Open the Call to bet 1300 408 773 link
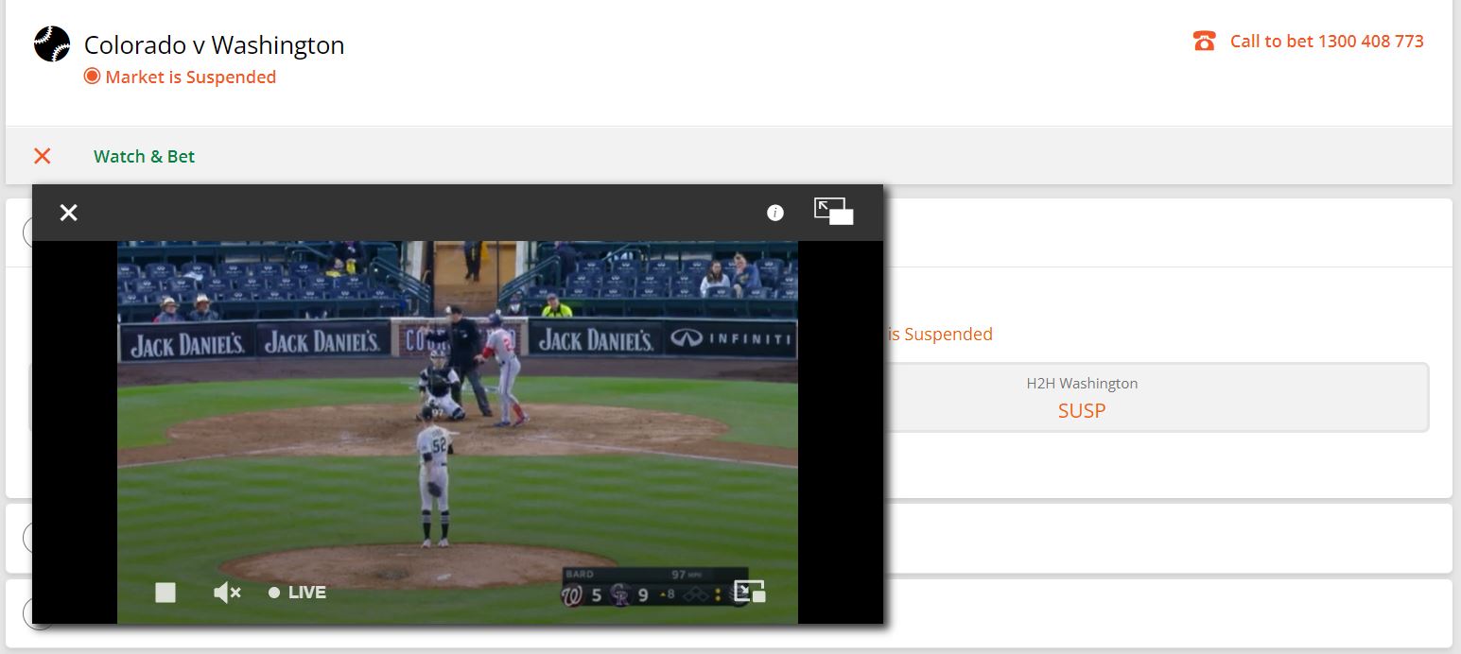This screenshot has height=654, width=1461. (x=1327, y=42)
